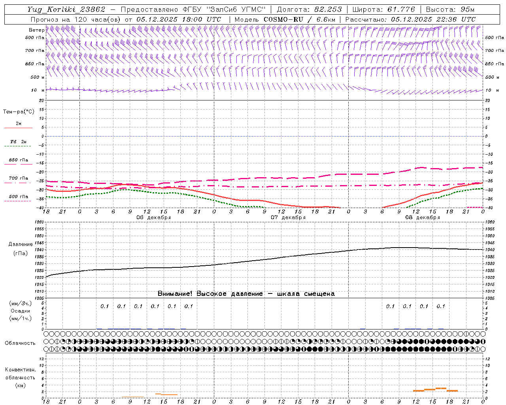Click the warning Внимание! Высокое давление – шкала смещена
Screen dimensions: 506x405
click(246, 294)
